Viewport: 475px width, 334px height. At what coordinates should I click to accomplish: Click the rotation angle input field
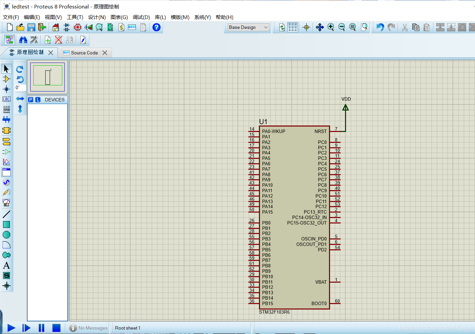coord(20,88)
